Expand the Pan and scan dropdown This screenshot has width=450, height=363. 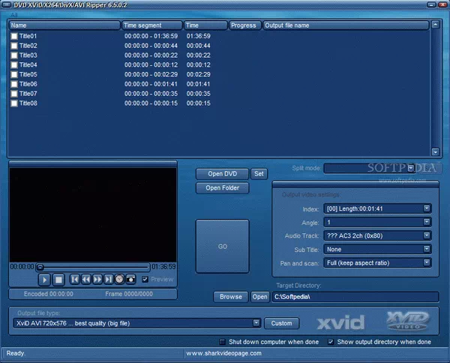(x=426, y=262)
